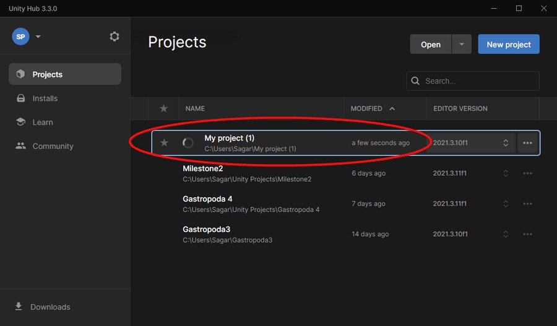The height and width of the screenshot is (326, 557).
Task: Click '14 days ago' for Gastropoda3
Action: (x=370, y=234)
